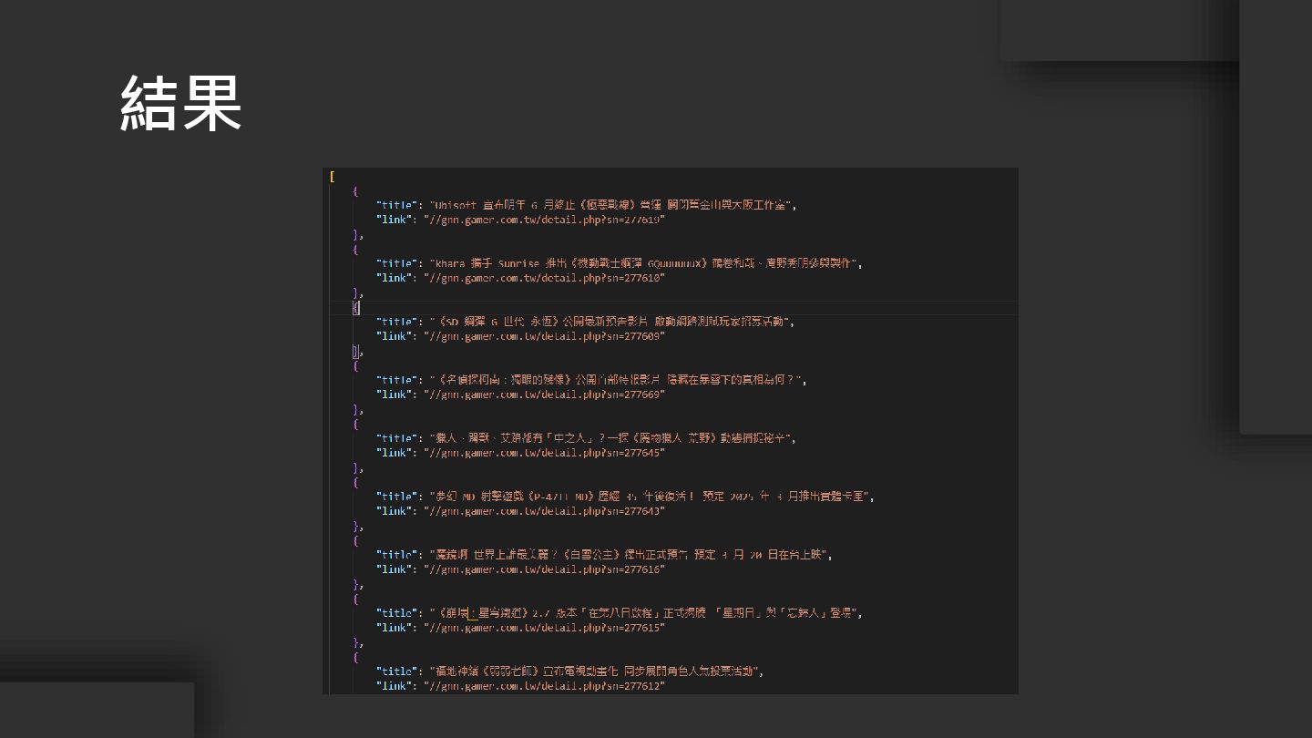This screenshot has height=738, width=1312.
Task: Select the title line about 魔物獵人 荒野
Action: coord(587,438)
